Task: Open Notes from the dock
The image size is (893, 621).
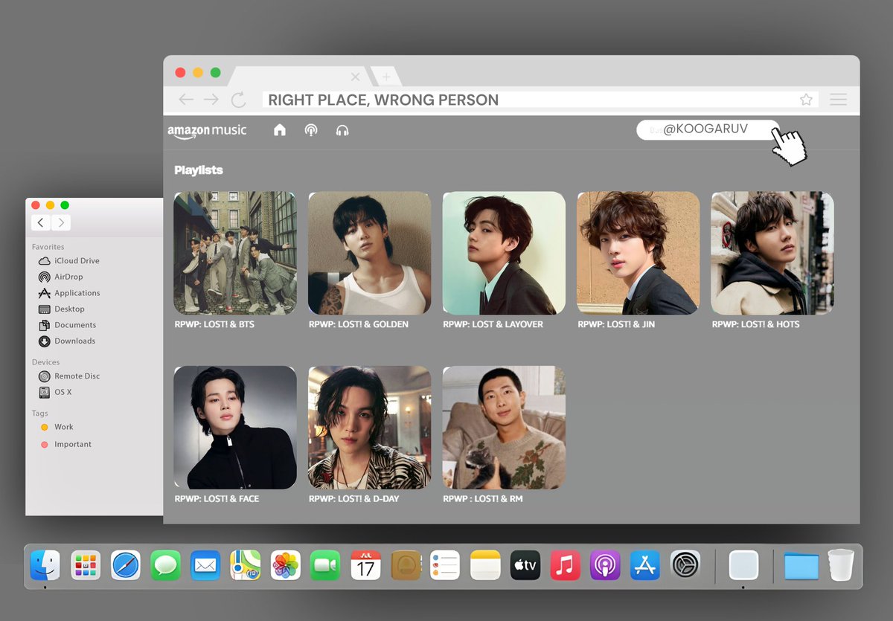Action: tap(485, 565)
